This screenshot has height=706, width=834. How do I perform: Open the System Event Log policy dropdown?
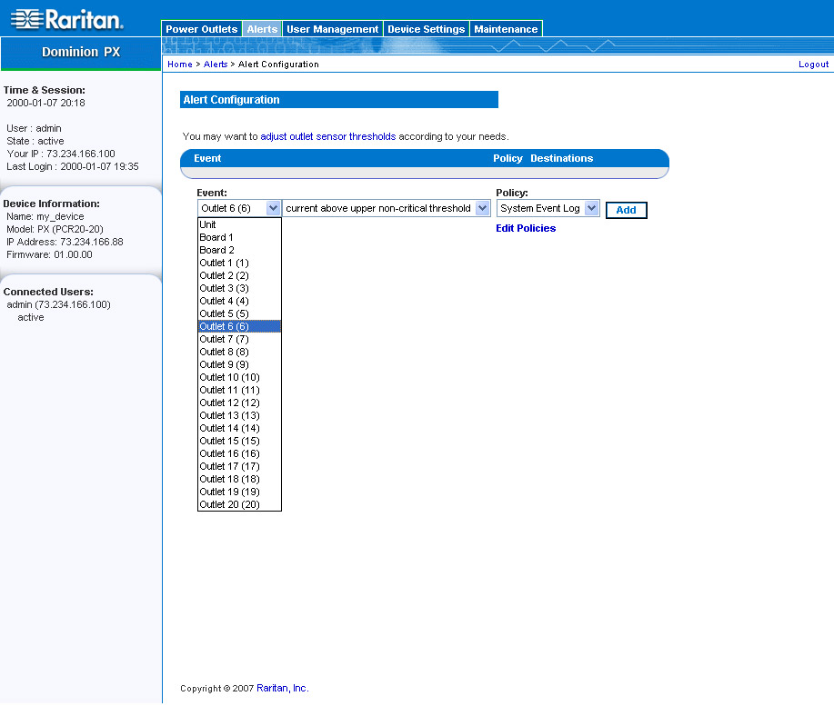pos(592,209)
